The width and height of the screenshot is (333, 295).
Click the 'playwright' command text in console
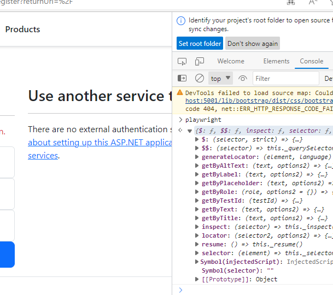pyautogui.click(x=203, y=120)
